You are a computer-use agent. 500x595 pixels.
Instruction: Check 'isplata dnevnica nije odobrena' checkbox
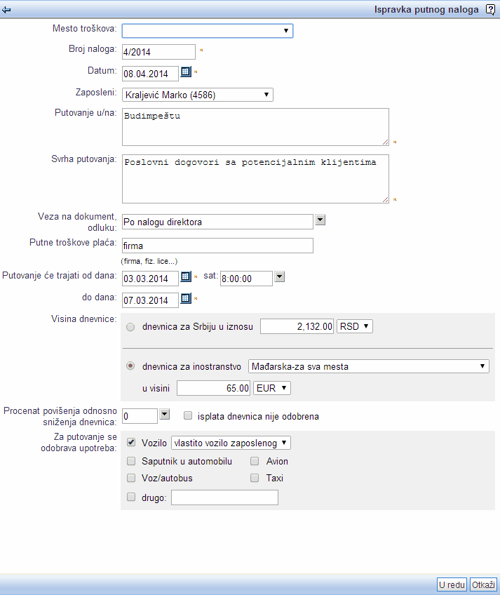click(188, 416)
